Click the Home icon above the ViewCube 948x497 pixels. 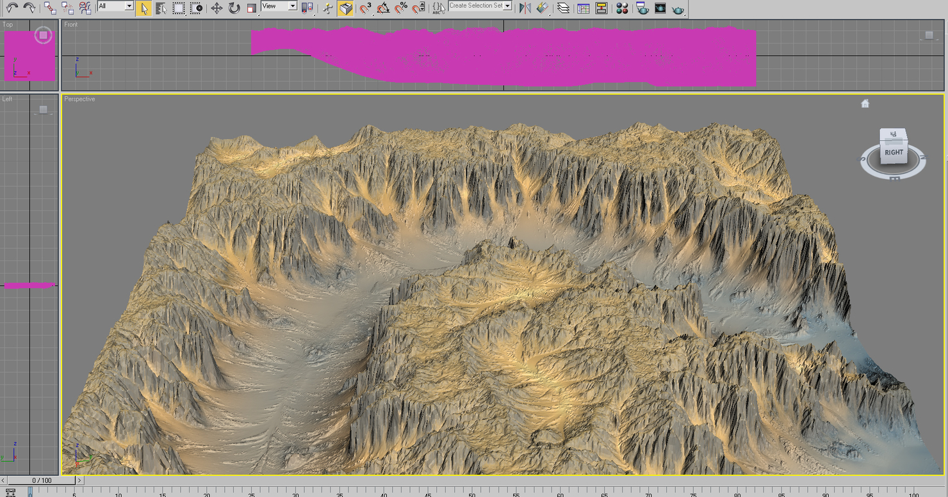(865, 102)
